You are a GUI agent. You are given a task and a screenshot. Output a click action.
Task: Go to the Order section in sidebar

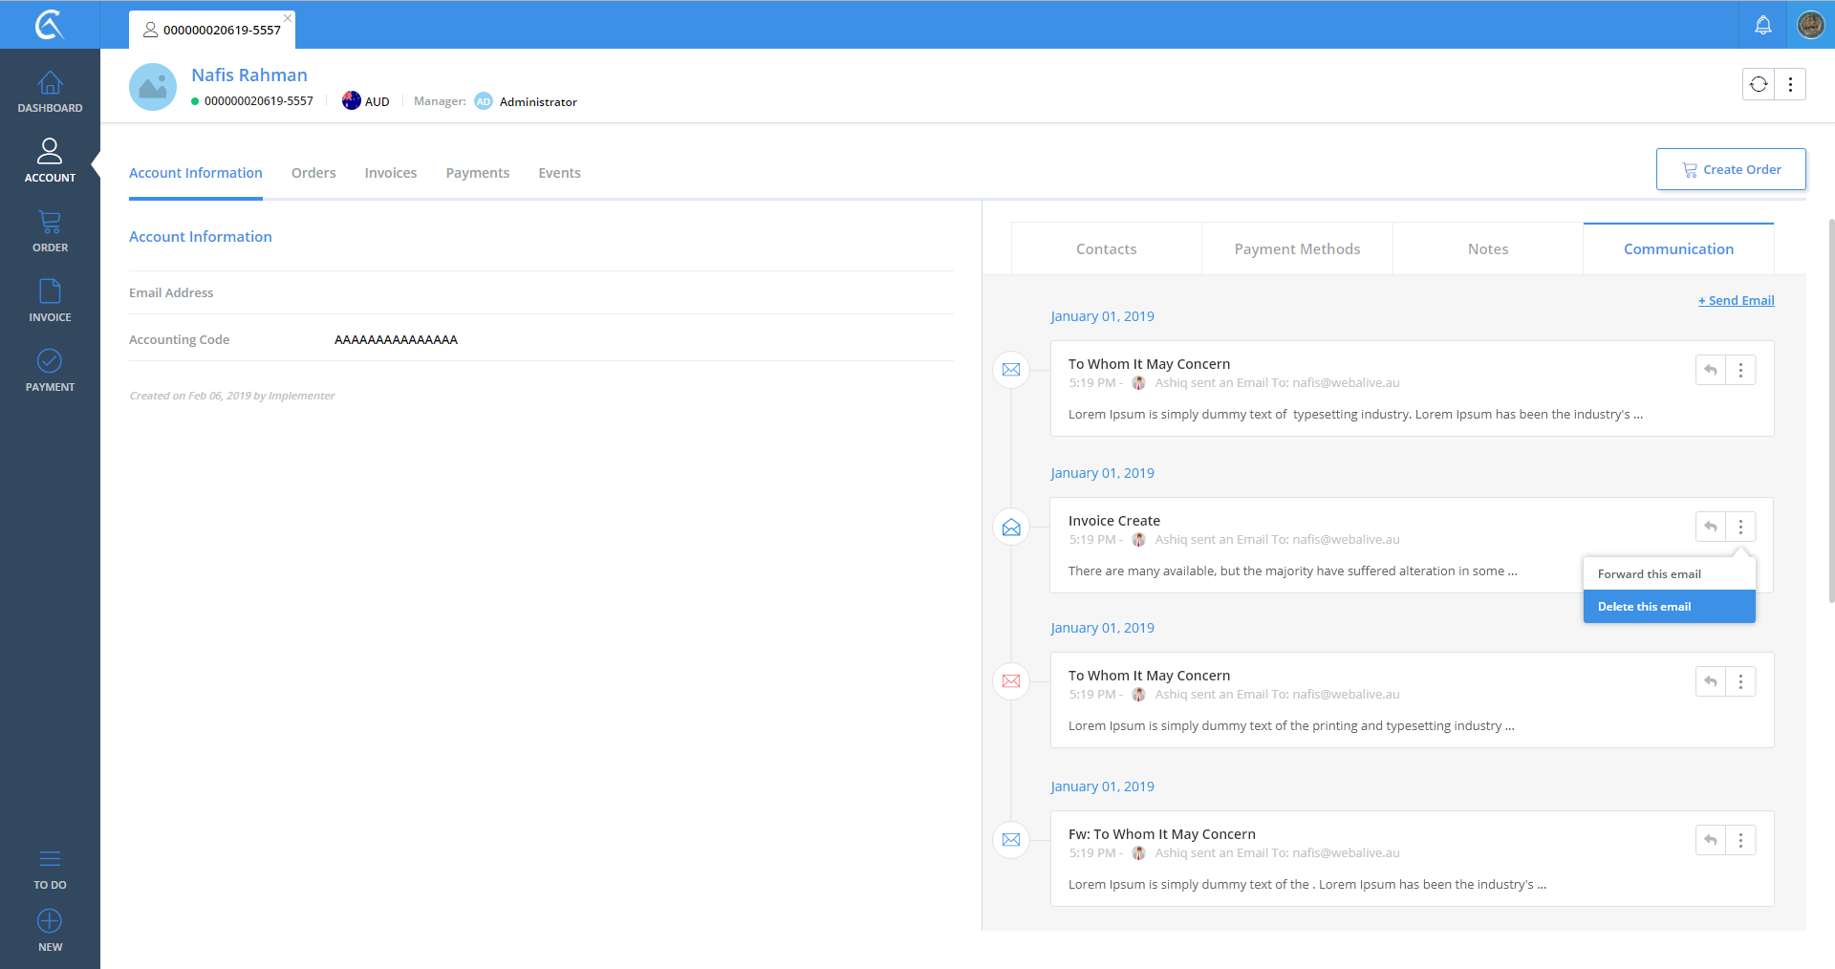50,232
